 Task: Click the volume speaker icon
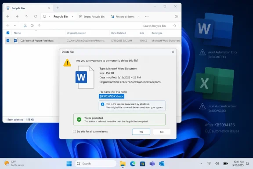coord(217,164)
